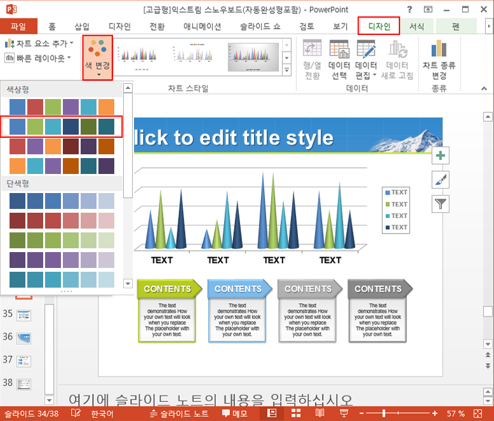Click color palette scroll down arrow
The height and width of the screenshot is (421, 494).
tap(128, 284)
